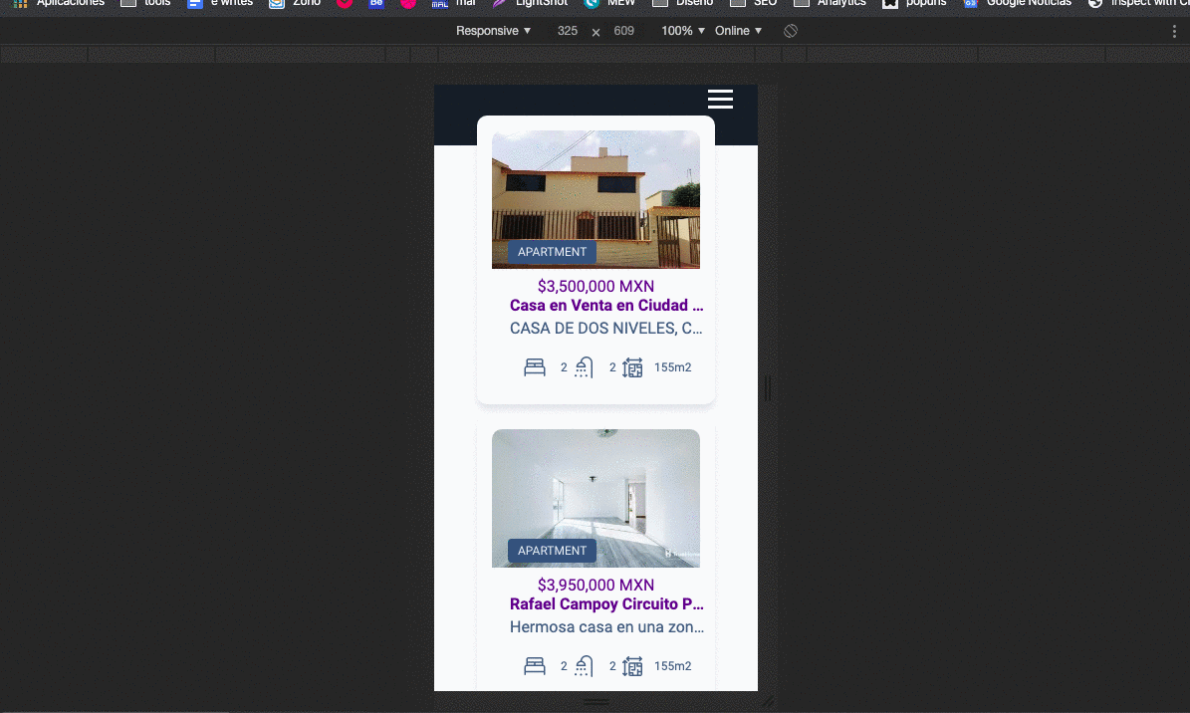Select the rotate viewport icon in the device toolbar
The height and width of the screenshot is (713, 1190).
[790, 31]
